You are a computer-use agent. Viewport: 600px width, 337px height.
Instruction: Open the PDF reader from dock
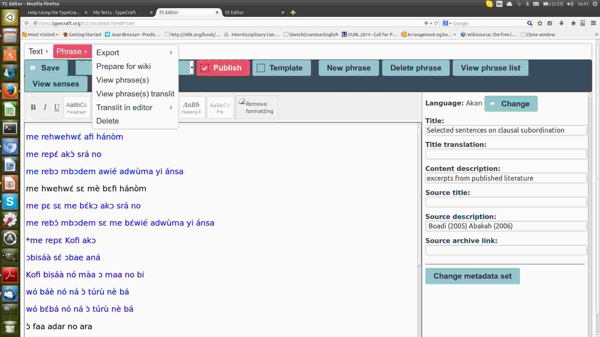(10, 276)
